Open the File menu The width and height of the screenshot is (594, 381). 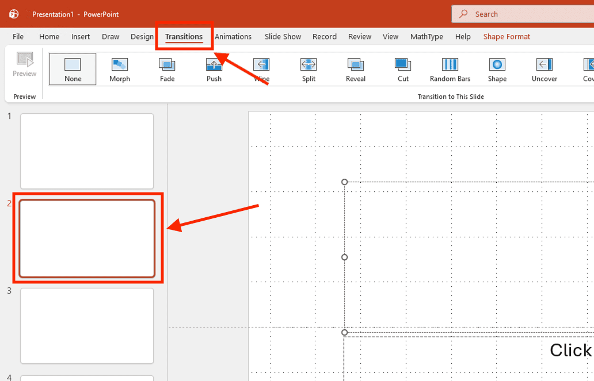(18, 37)
